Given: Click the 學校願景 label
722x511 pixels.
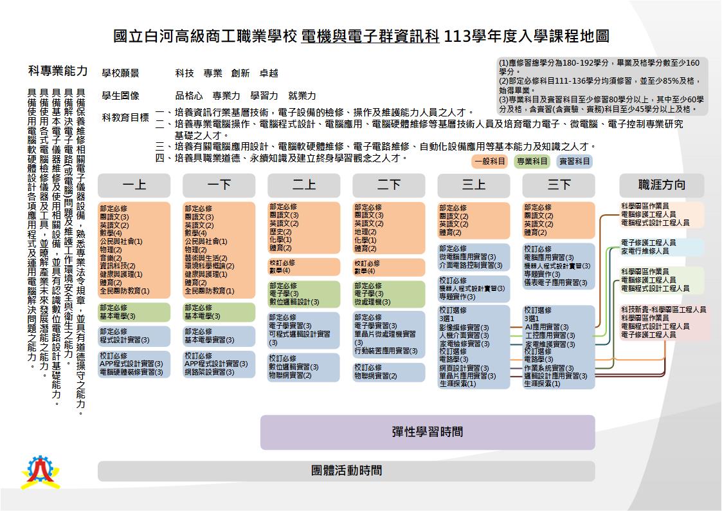Looking at the screenshot, I should (x=120, y=73).
